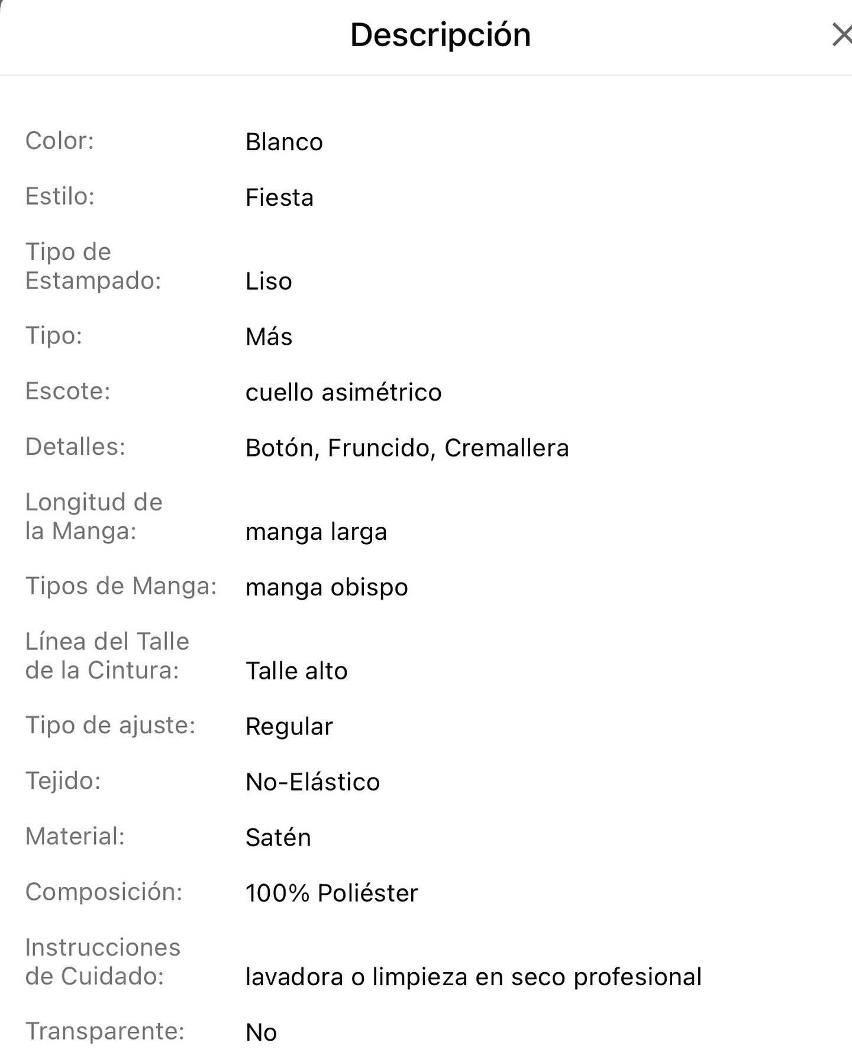The image size is (852, 1062).
Task: Select the Blanco color value
Action: [284, 142]
